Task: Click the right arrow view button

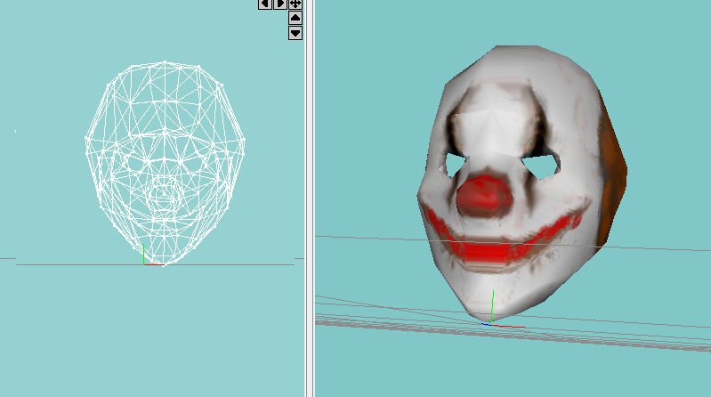Action: pos(280,4)
